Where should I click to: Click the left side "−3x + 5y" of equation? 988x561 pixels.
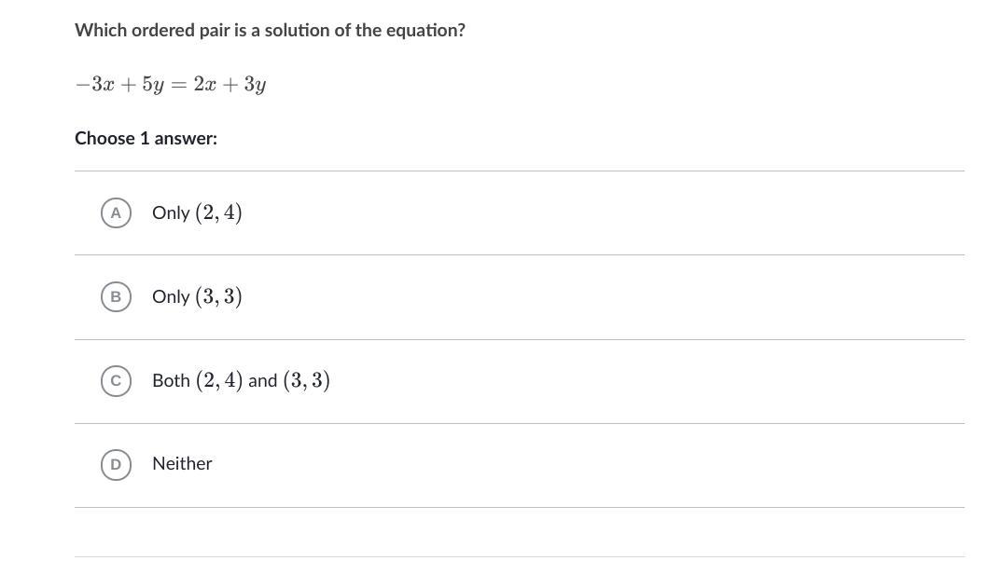pos(118,85)
